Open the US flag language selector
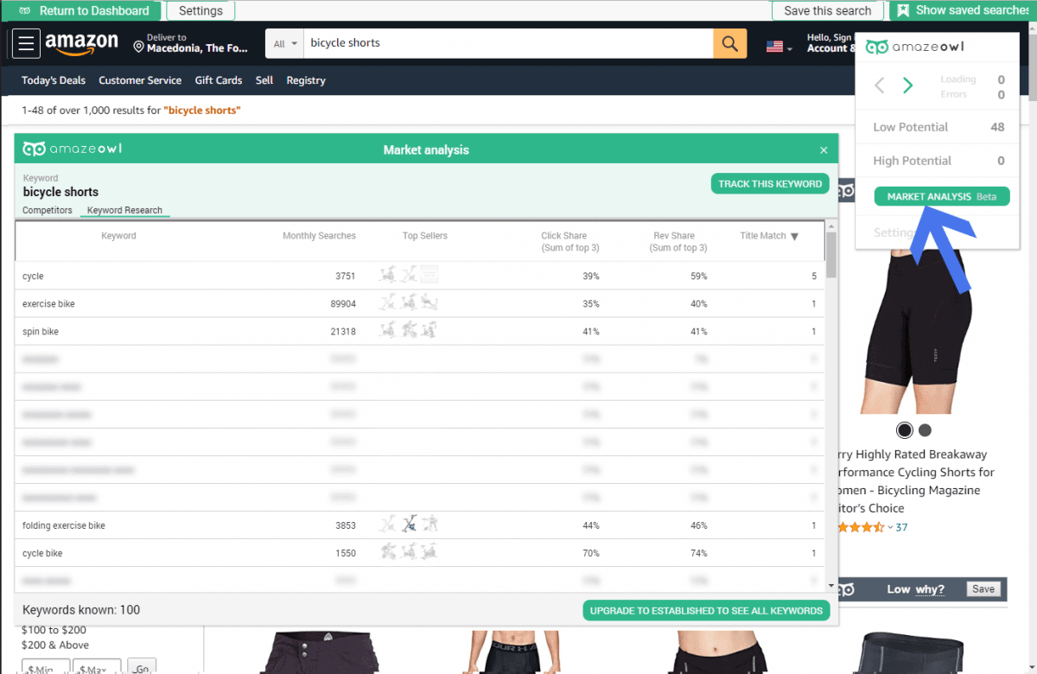 [779, 47]
